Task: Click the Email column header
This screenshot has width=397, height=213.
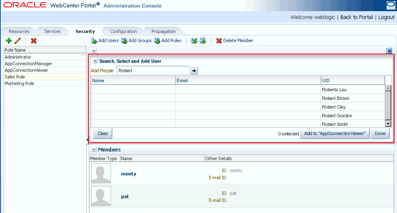Action: click(x=248, y=80)
